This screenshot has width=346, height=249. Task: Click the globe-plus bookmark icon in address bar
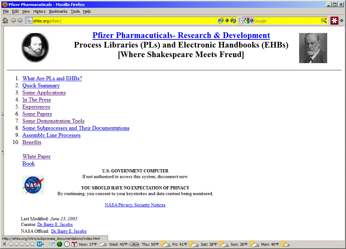coord(221,21)
